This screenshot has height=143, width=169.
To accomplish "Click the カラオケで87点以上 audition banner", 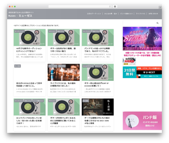I will (x=142, y=39).
